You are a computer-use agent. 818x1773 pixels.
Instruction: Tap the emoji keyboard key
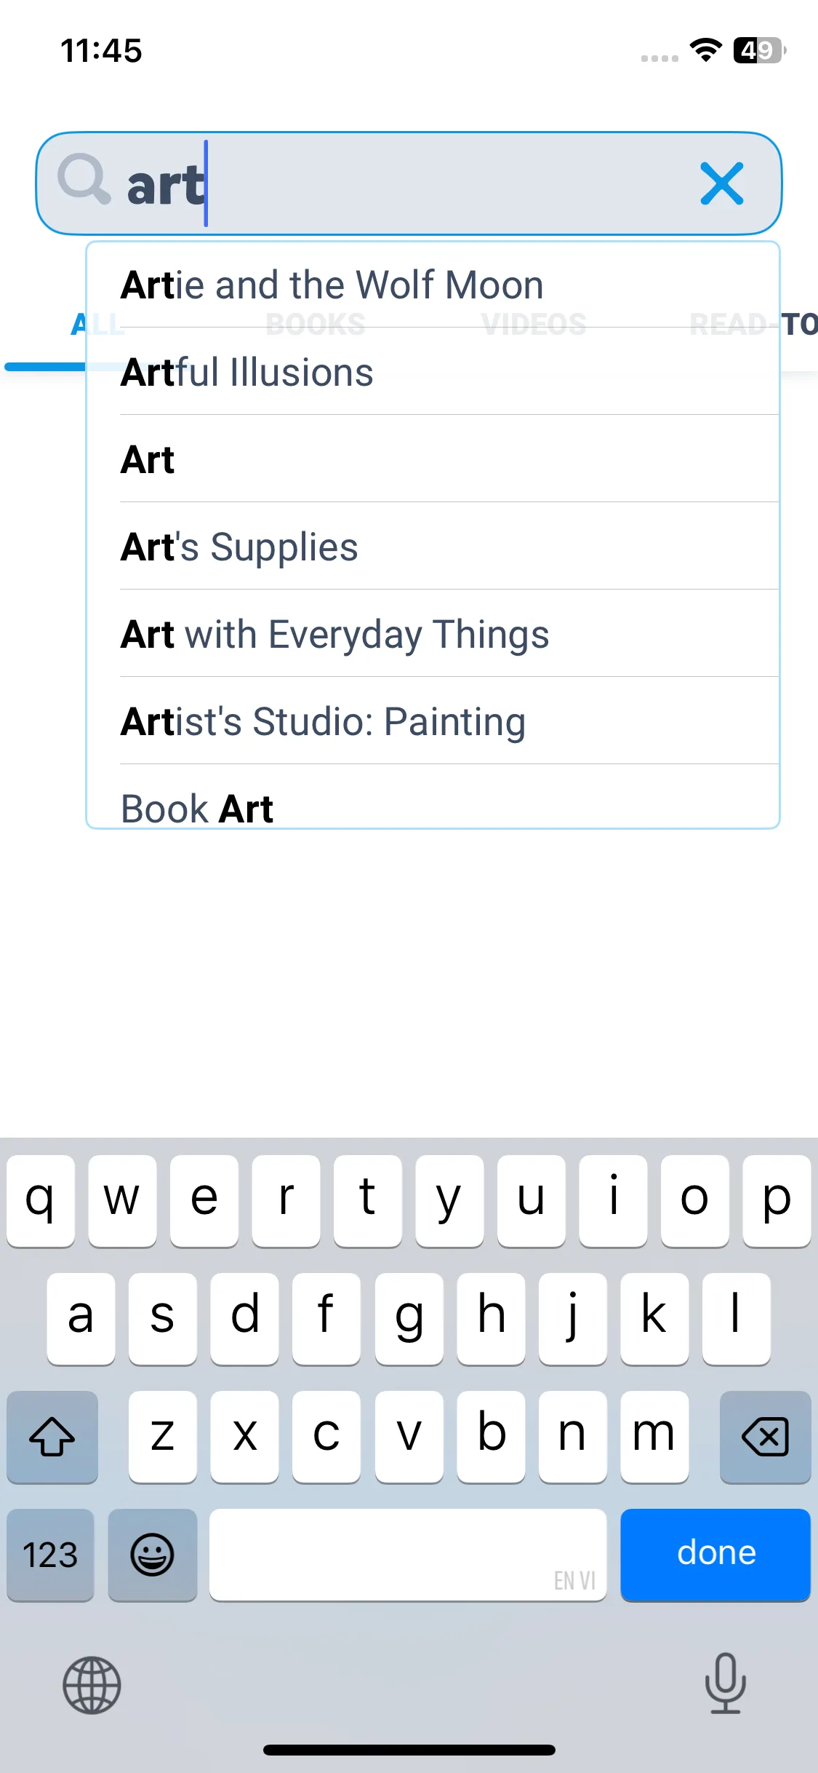(x=152, y=1555)
